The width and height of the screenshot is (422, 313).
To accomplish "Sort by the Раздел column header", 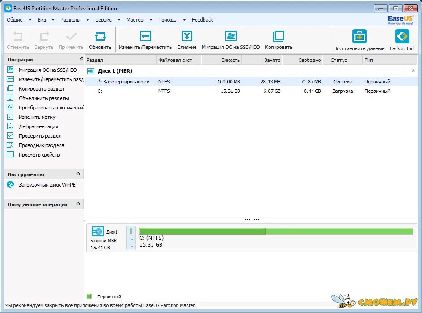I will (121, 60).
